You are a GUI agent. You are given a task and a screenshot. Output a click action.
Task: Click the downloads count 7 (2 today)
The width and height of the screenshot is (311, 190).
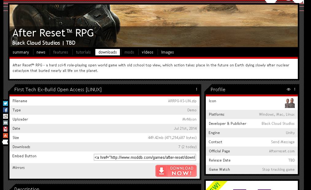point(187,147)
